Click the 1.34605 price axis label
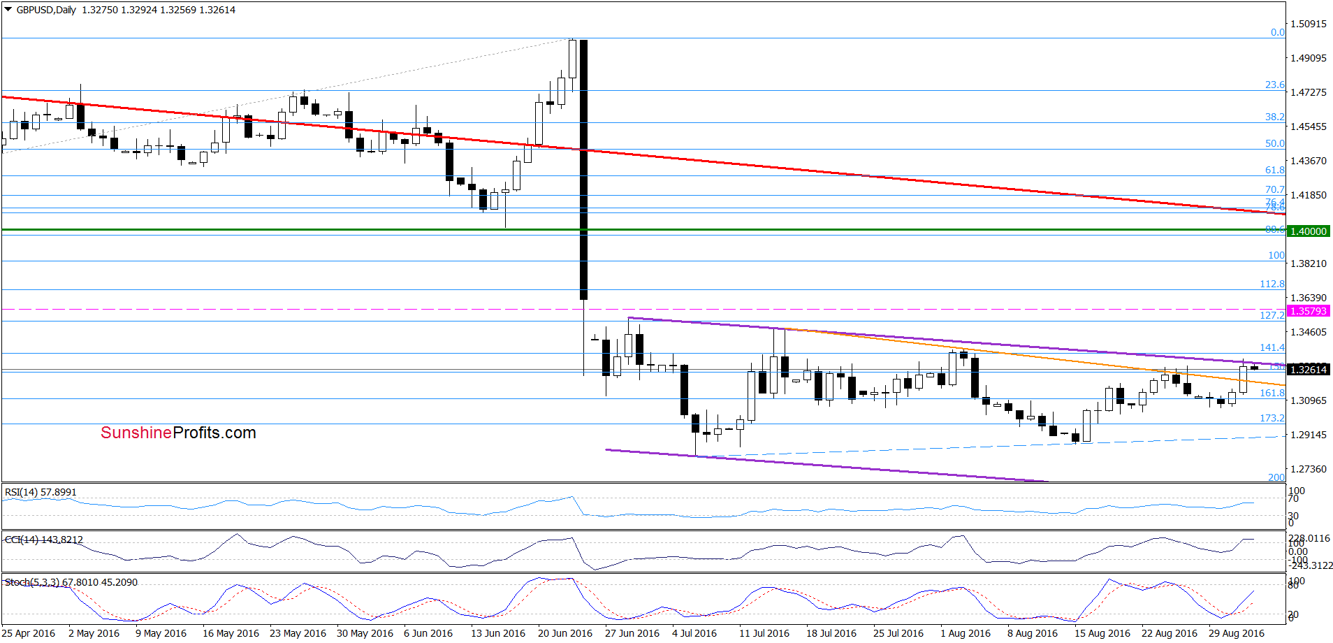 pos(1309,332)
